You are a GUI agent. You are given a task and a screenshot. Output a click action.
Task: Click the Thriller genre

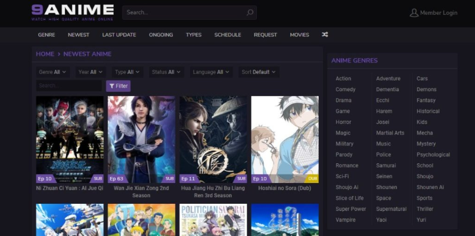(425, 209)
